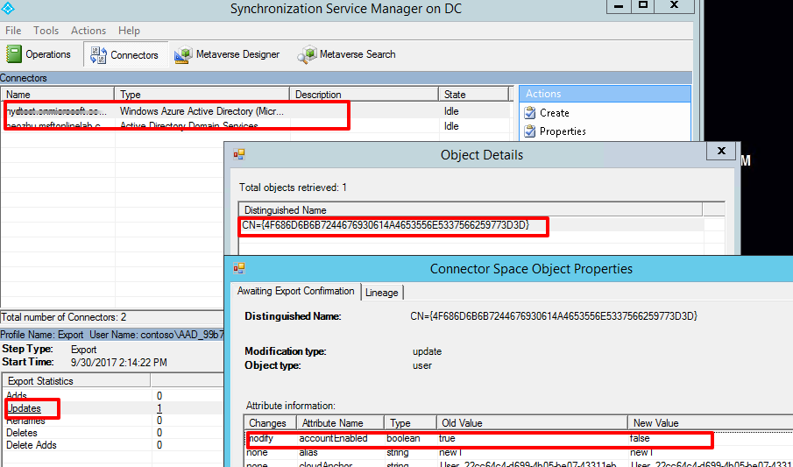
Task: Click the Adds statistics row
Action: tap(112, 396)
